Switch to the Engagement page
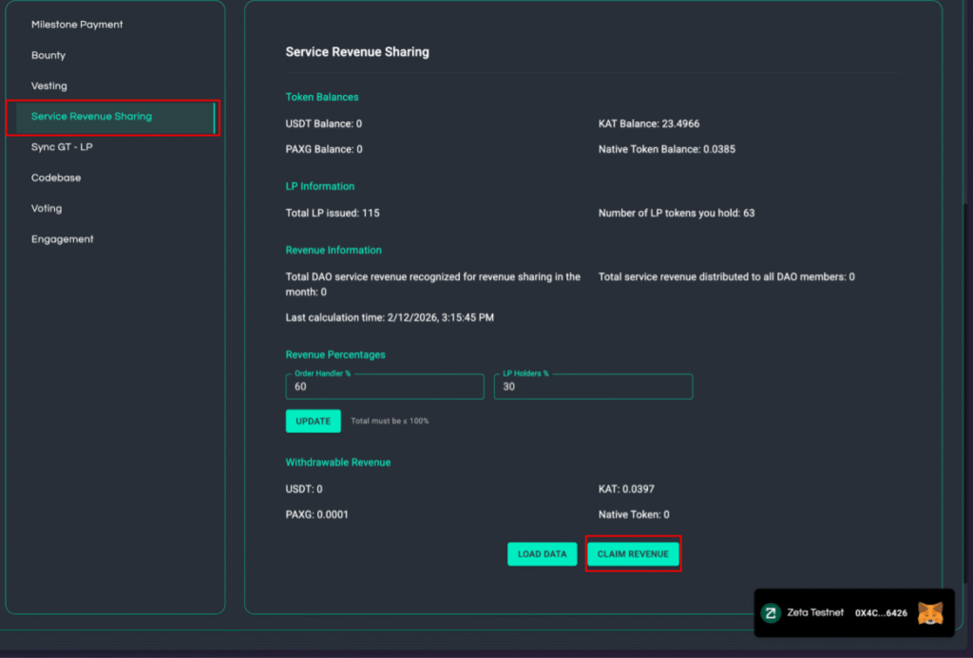 (63, 239)
